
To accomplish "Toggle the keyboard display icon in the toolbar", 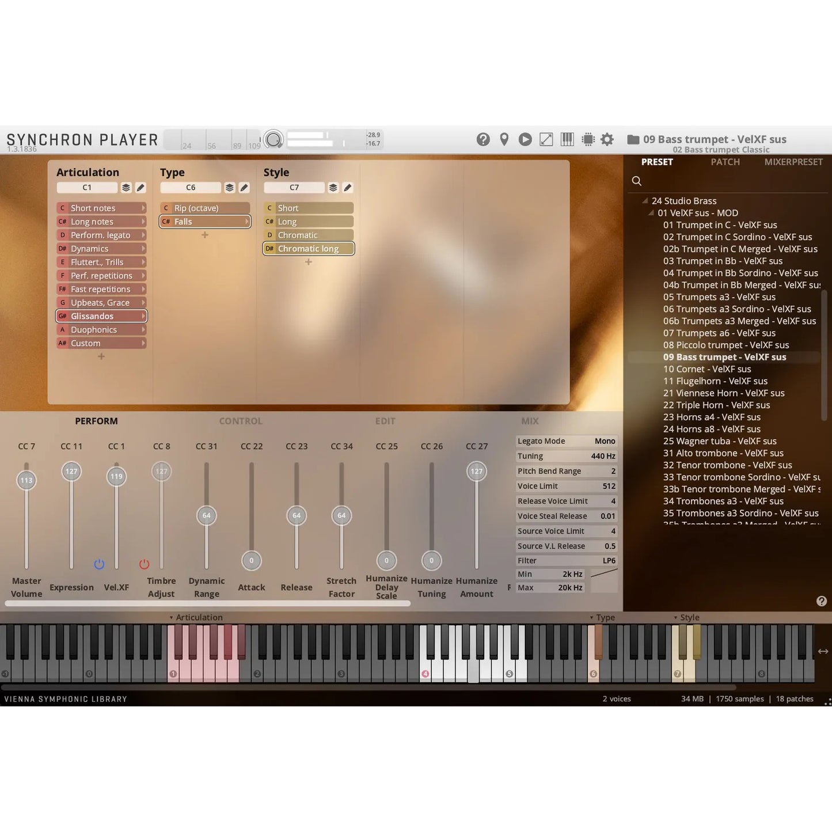I will coord(567,139).
